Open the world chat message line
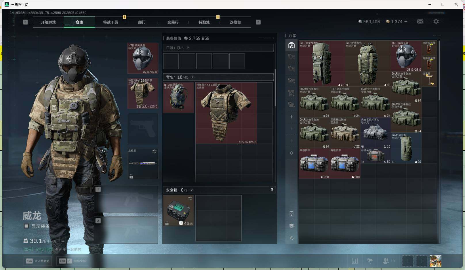 click(52, 249)
